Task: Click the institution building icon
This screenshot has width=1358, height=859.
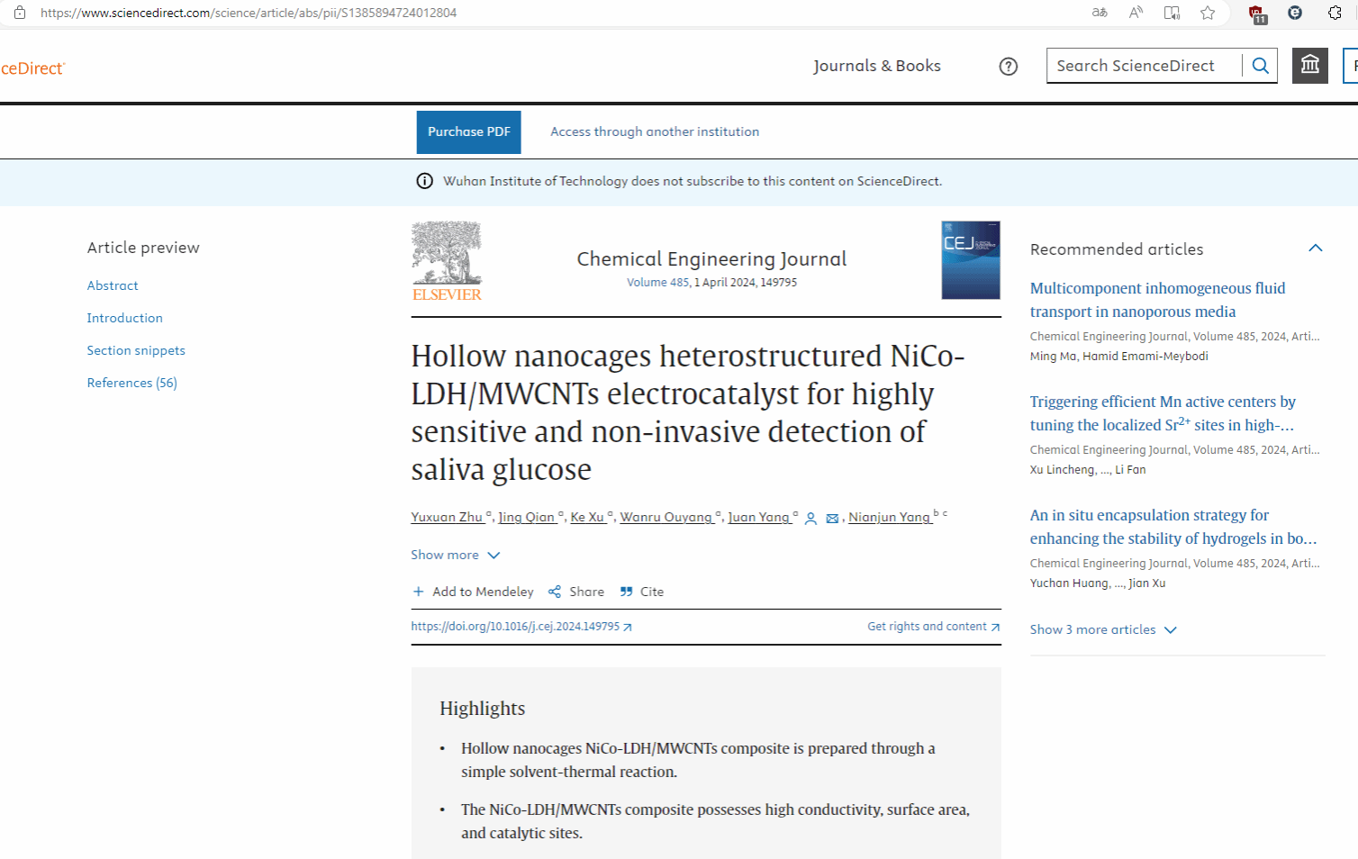Action: (1309, 66)
